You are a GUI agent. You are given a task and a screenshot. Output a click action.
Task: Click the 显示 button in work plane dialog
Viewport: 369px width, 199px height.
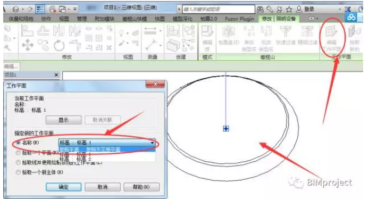(x=64, y=120)
